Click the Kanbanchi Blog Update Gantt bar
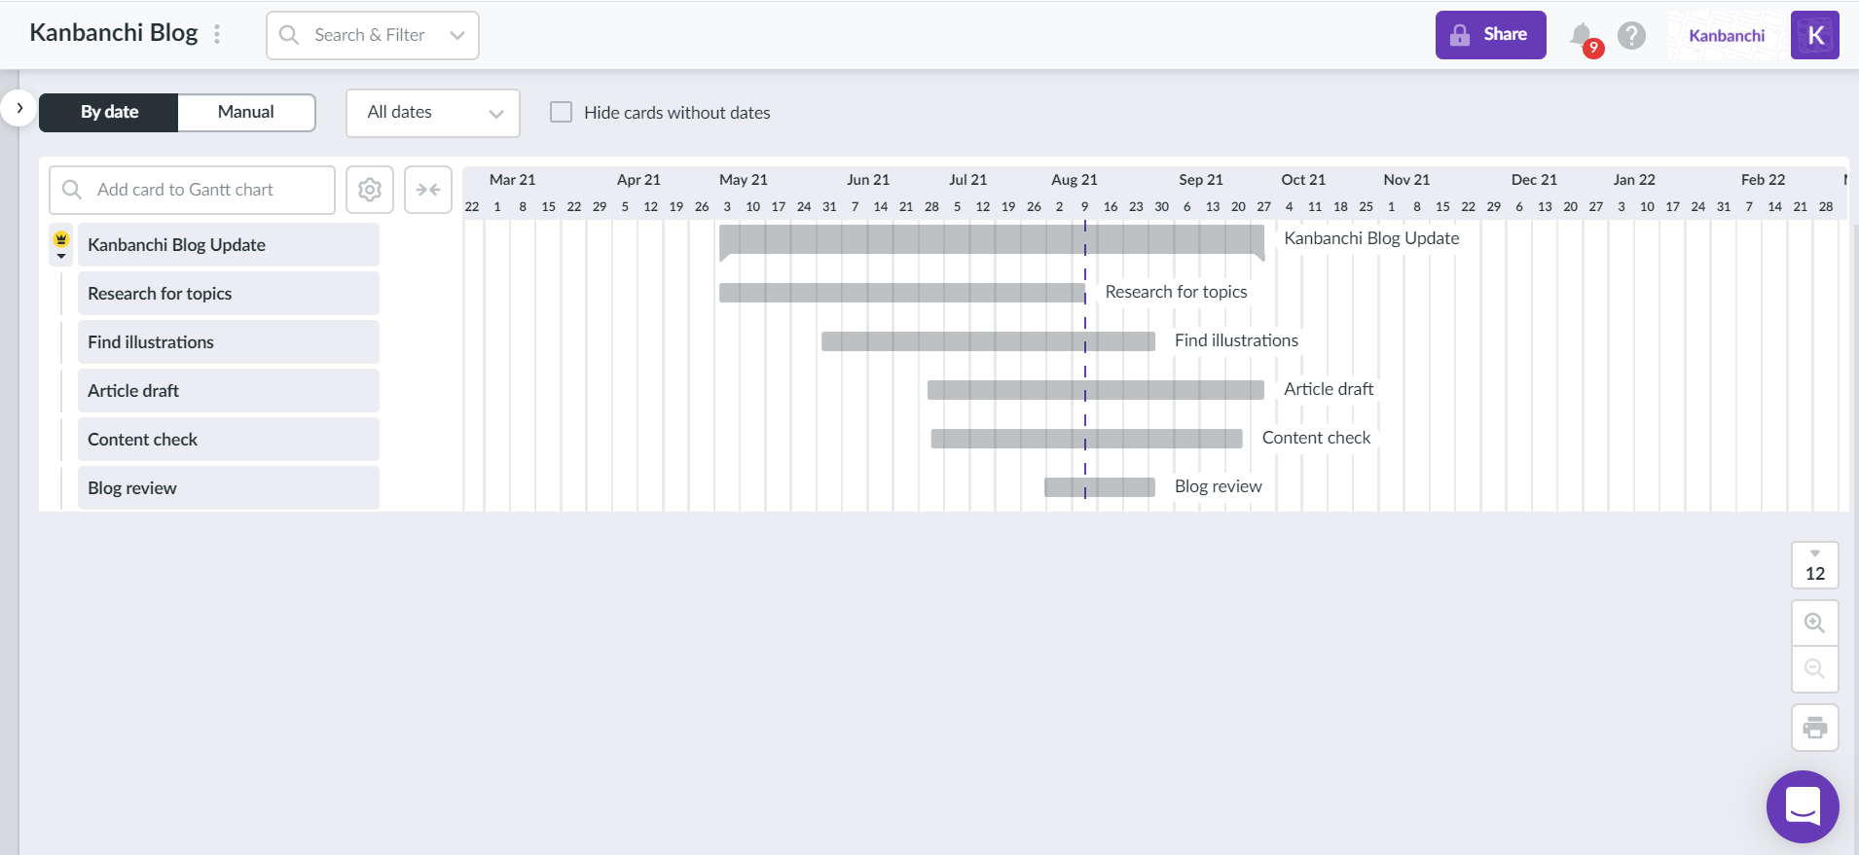1859x855 pixels. (x=992, y=240)
